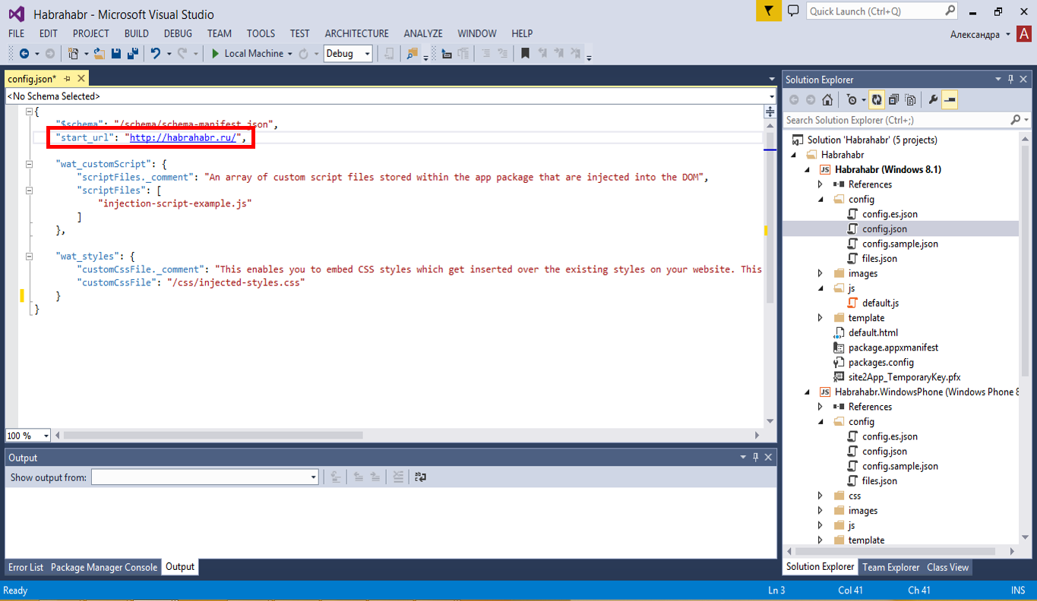Open the ARCHITECTURE menu
Viewport: 1037px width, 601px height.
click(x=356, y=33)
